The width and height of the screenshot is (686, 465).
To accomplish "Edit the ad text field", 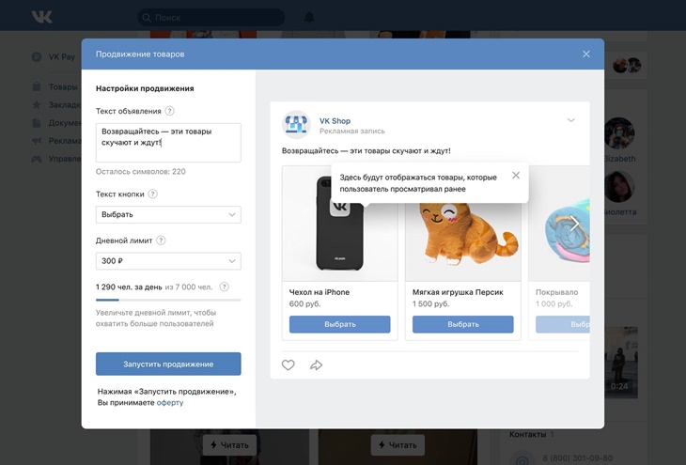I will click(168, 143).
